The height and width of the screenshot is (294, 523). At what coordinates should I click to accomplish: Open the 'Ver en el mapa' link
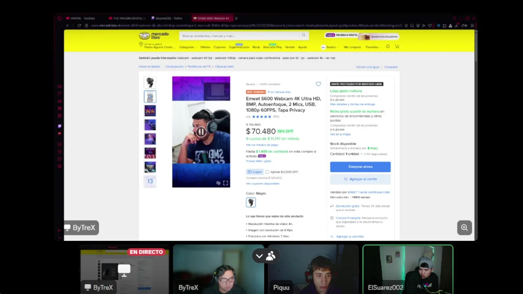(x=340, y=134)
